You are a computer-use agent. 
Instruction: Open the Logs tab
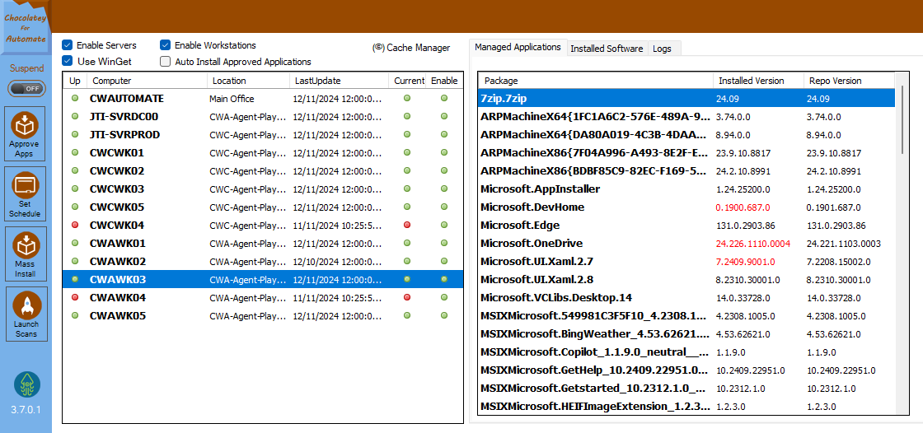(664, 49)
